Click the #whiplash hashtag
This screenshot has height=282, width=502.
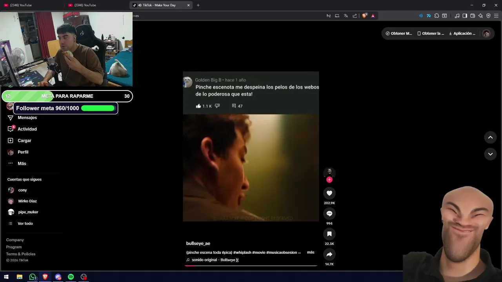tap(242, 252)
